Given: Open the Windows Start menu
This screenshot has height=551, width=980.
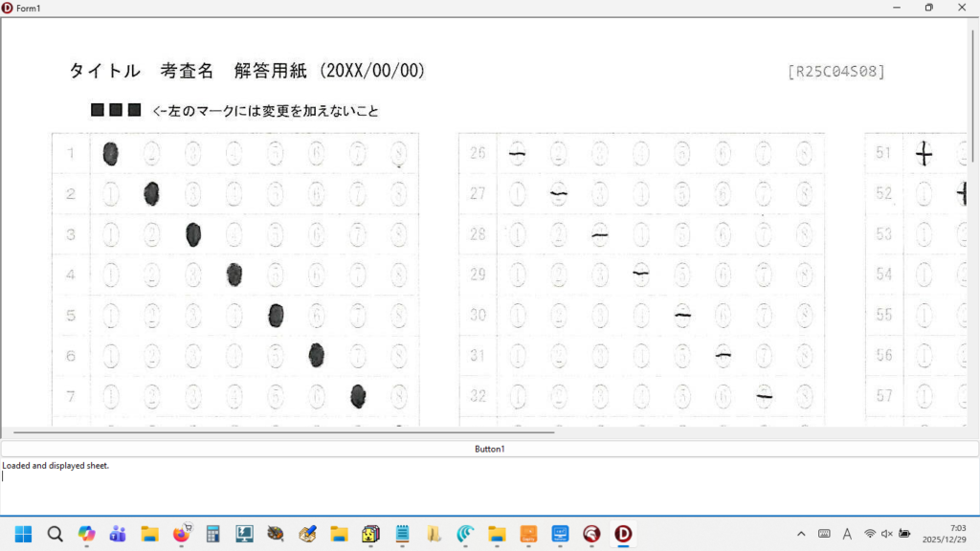Looking at the screenshot, I should pyautogui.click(x=23, y=534).
